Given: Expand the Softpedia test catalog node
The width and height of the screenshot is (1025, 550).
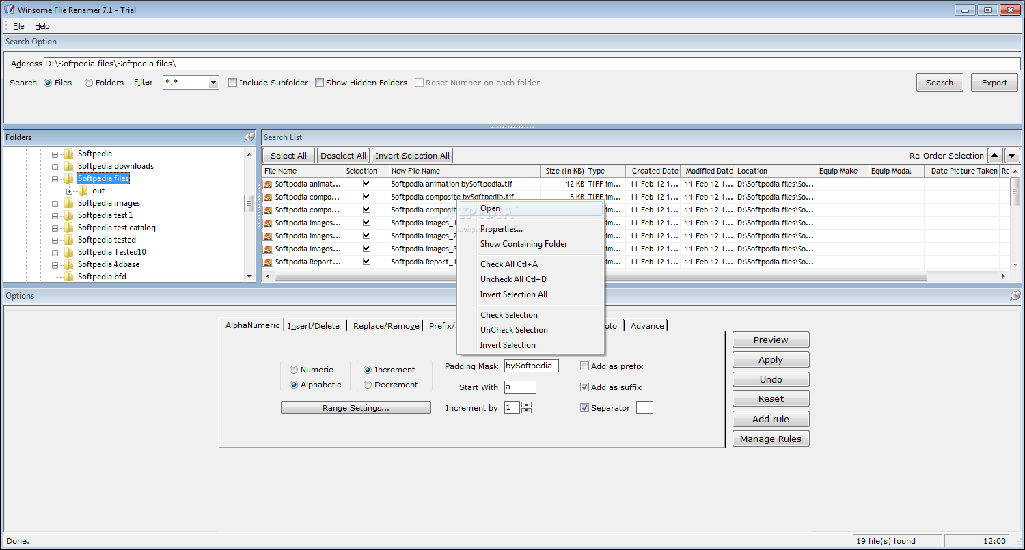Looking at the screenshot, I should [55, 228].
